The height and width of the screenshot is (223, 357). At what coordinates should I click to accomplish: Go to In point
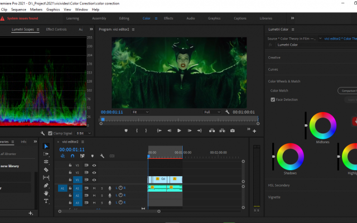[159, 130]
